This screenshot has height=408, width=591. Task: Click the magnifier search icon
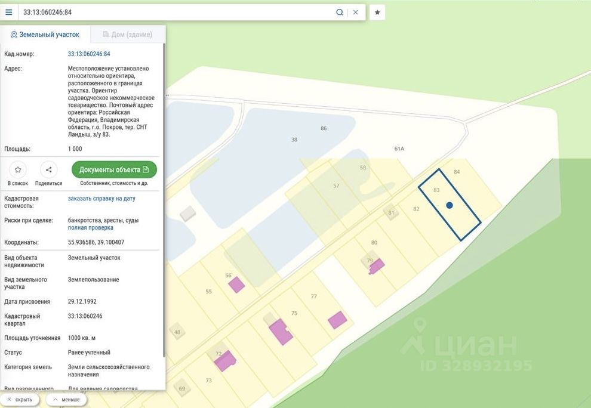pos(340,12)
